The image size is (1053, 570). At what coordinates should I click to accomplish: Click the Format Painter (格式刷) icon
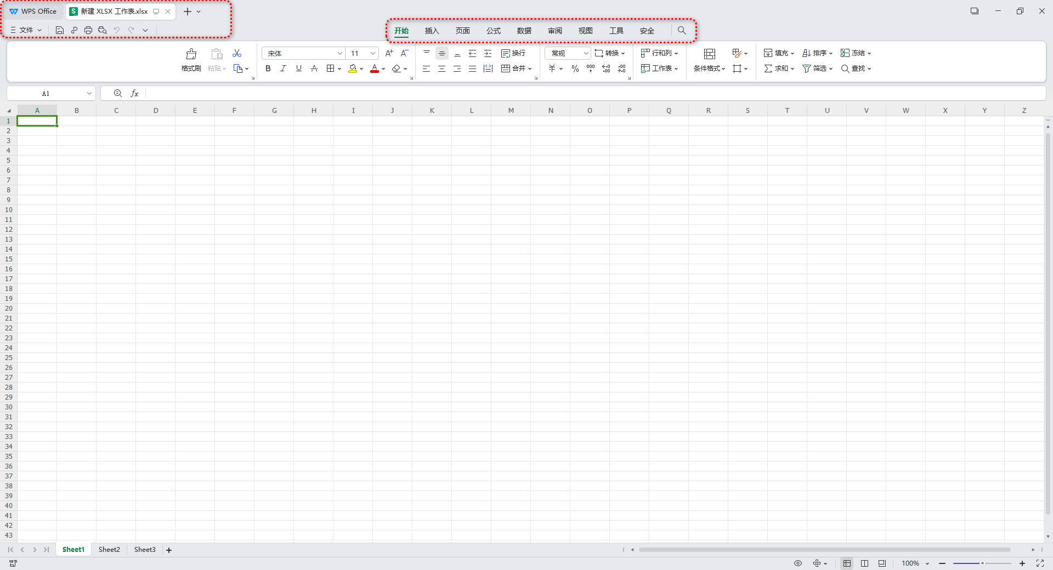[x=191, y=59]
